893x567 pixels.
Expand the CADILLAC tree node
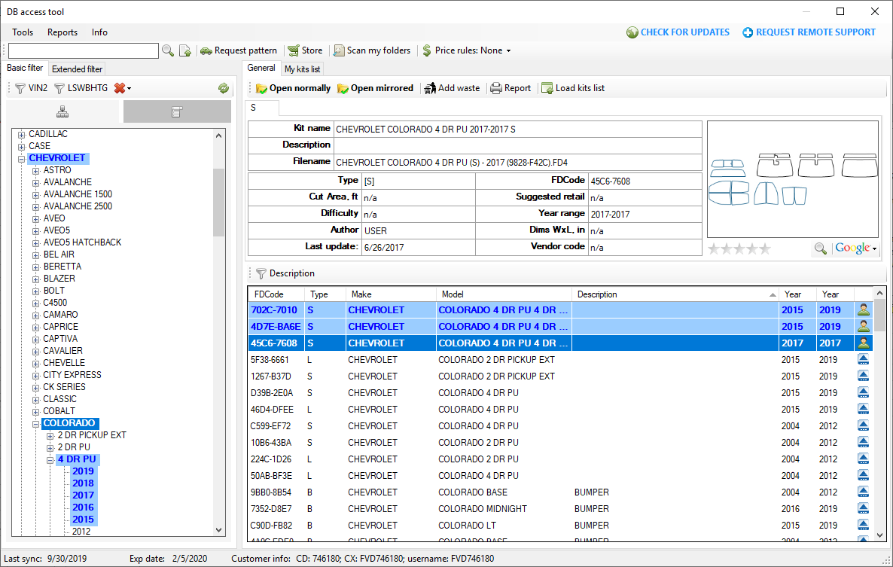[22, 134]
